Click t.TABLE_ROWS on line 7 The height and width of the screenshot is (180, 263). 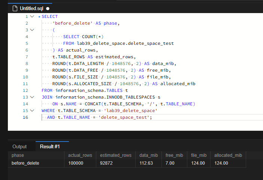69,57
